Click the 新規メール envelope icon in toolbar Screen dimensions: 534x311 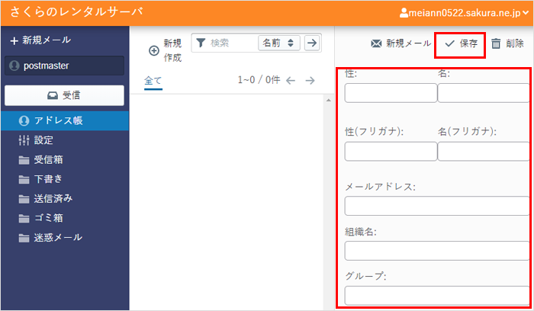click(x=376, y=44)
